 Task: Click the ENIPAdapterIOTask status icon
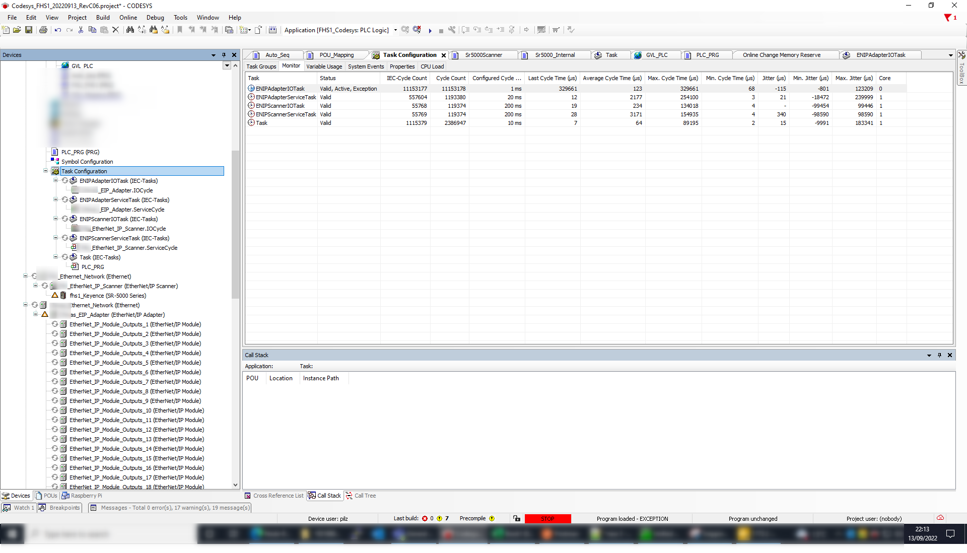pos(251,88)
